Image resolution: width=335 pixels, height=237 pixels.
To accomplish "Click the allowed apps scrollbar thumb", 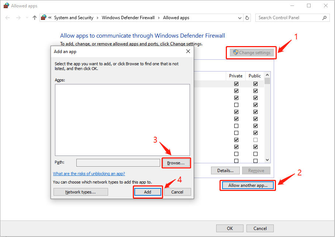I will pos(267,81).
